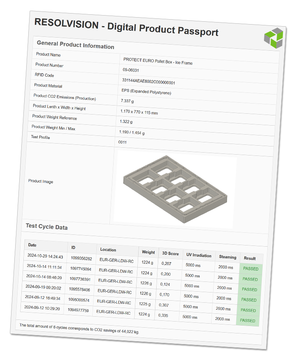Select test ID 1099056282
This screenshot has height=360, width=296.
coord(81,258)
